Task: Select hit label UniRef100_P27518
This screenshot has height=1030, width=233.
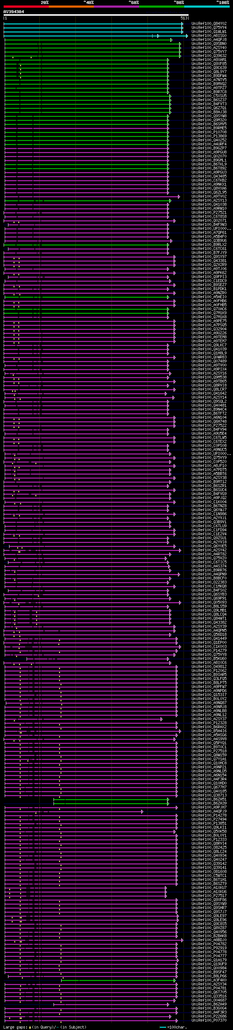Action: [x=209, y=751]
